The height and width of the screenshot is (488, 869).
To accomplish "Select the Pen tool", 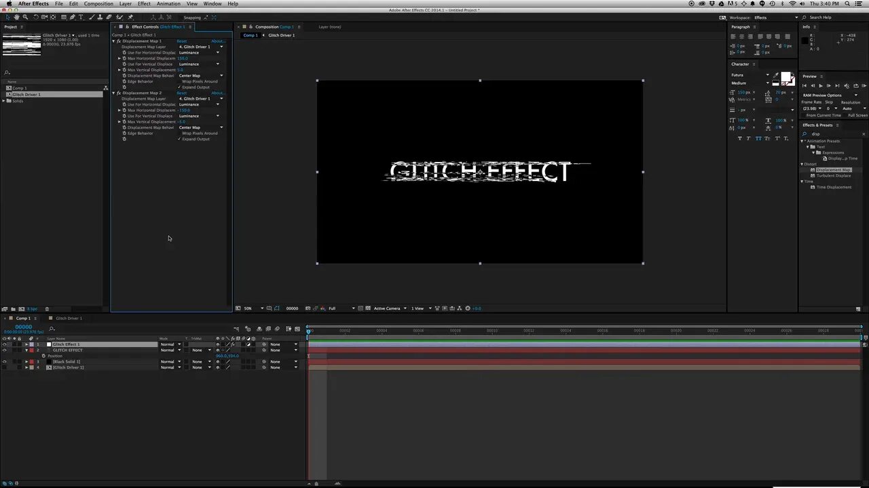I will tap(72, 18).
